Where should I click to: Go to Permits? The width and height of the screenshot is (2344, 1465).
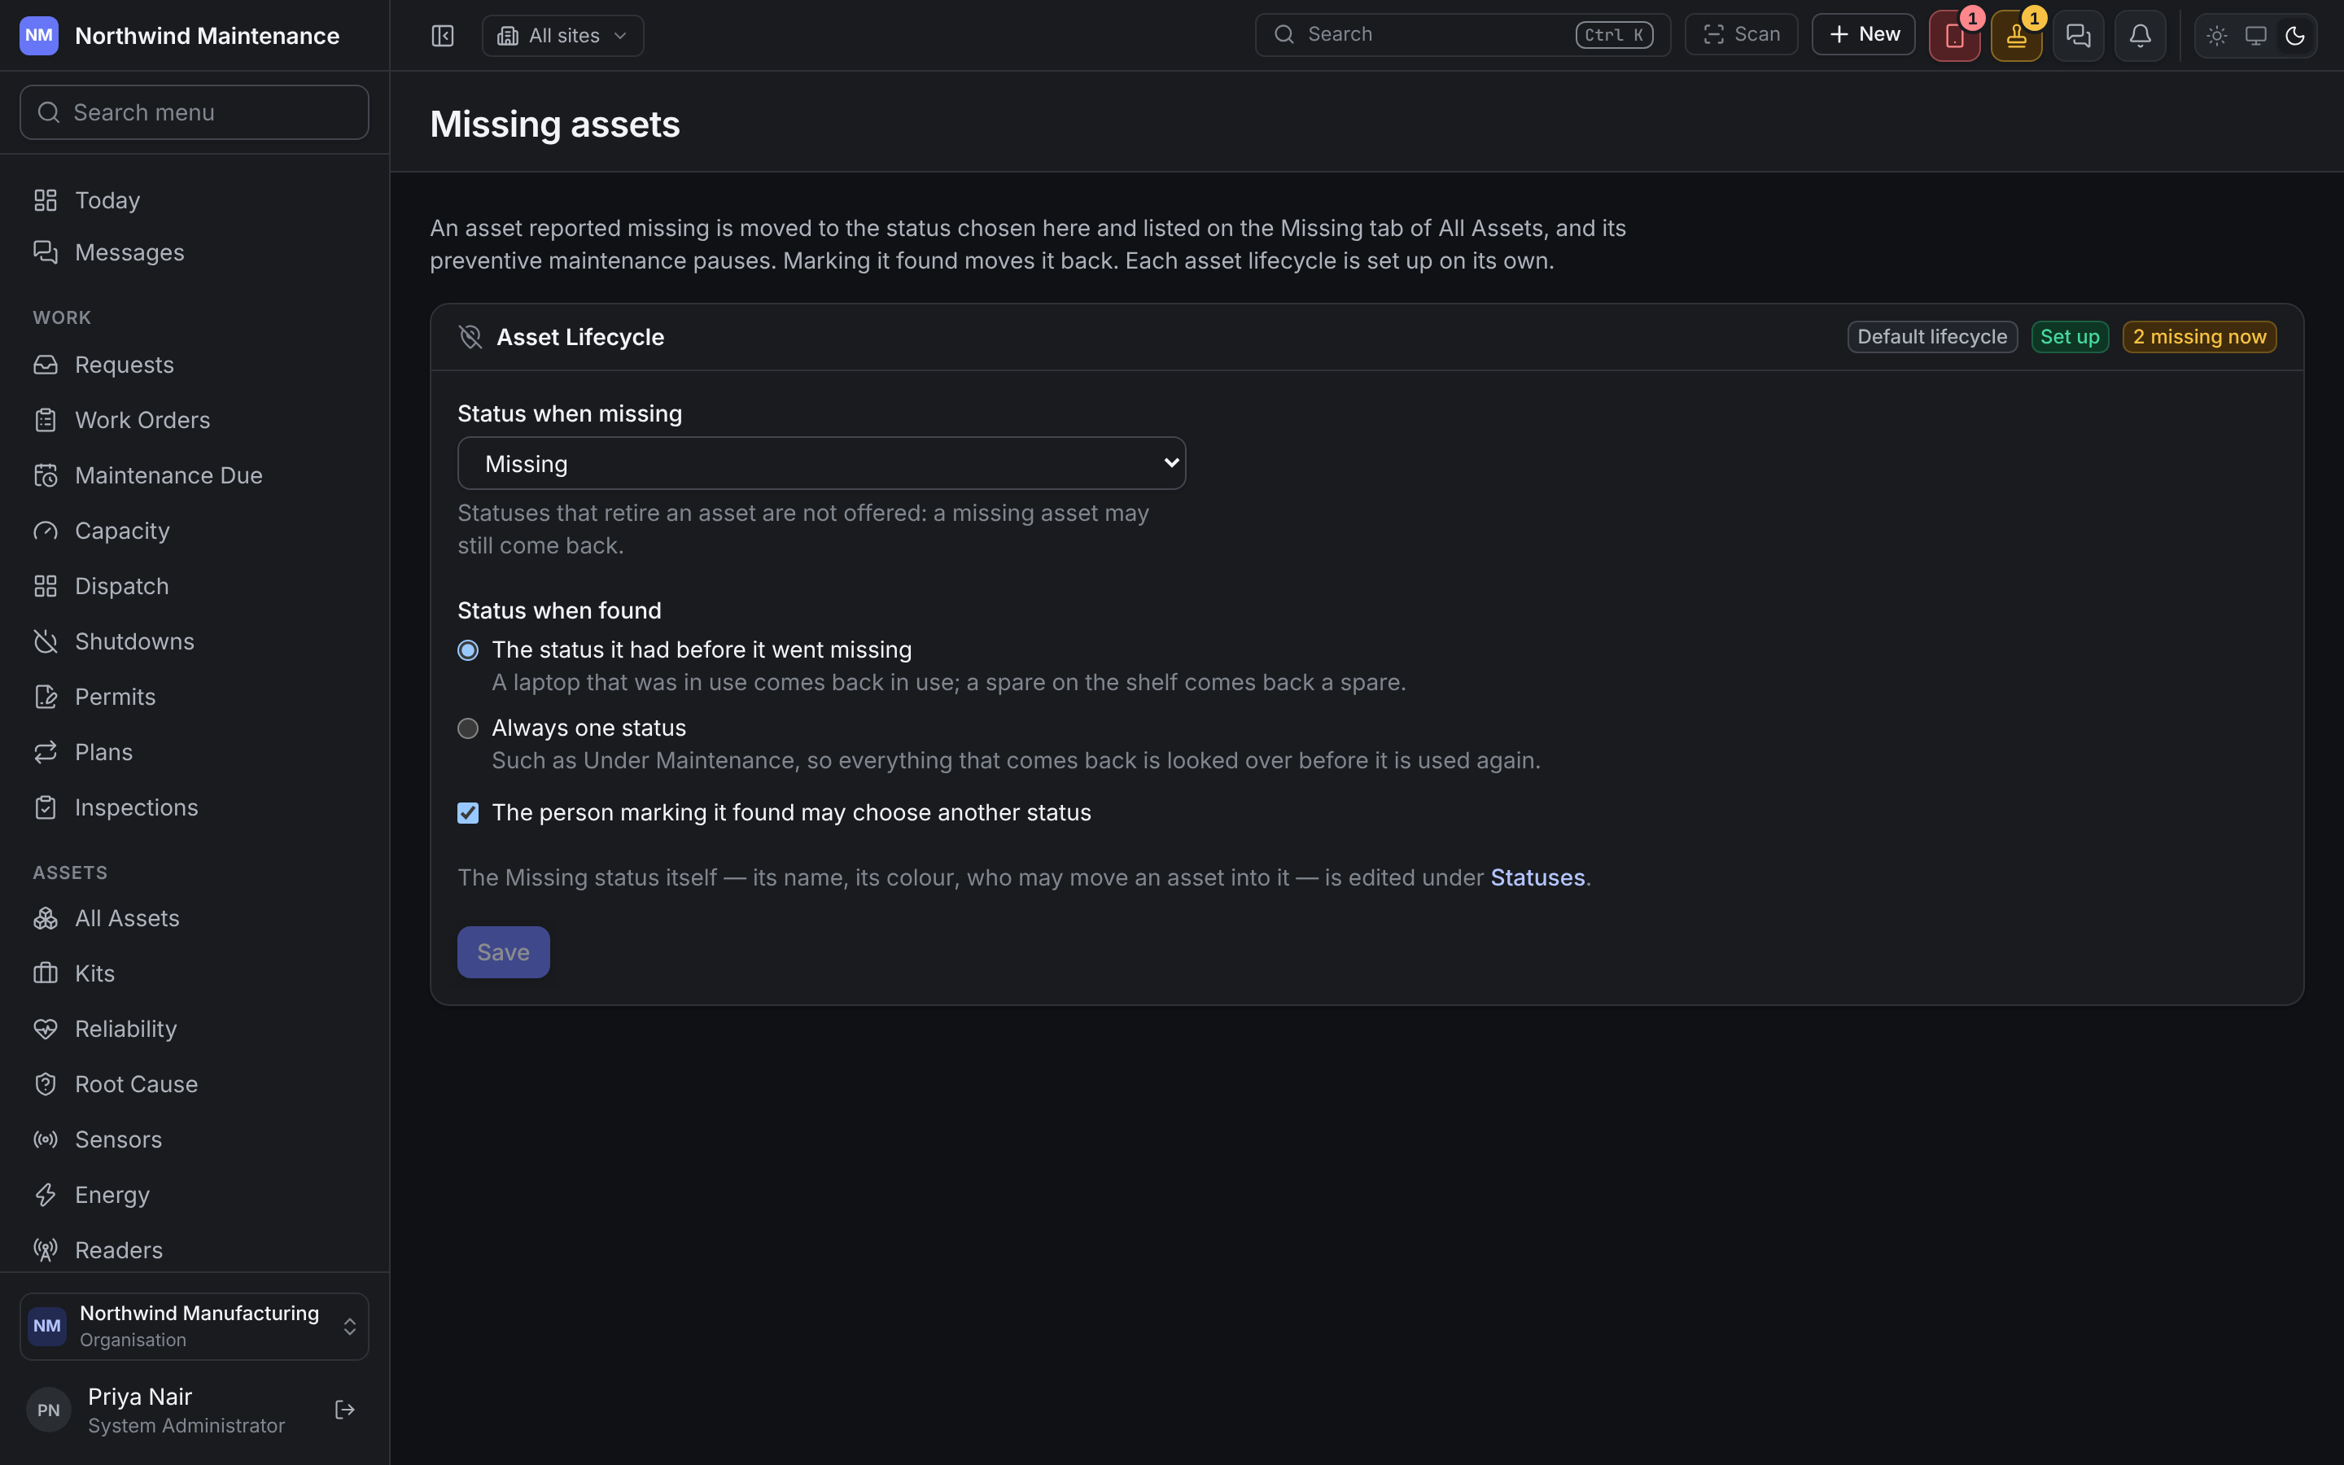pos(194,698)
